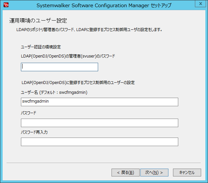
Task: Click the パスワード再入力 label text
Action: (x=34, y=132)
